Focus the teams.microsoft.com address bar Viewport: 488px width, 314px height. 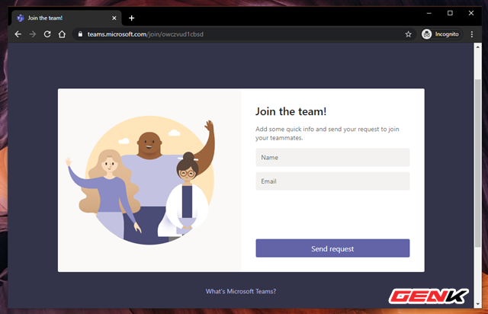tap(229, 34)
